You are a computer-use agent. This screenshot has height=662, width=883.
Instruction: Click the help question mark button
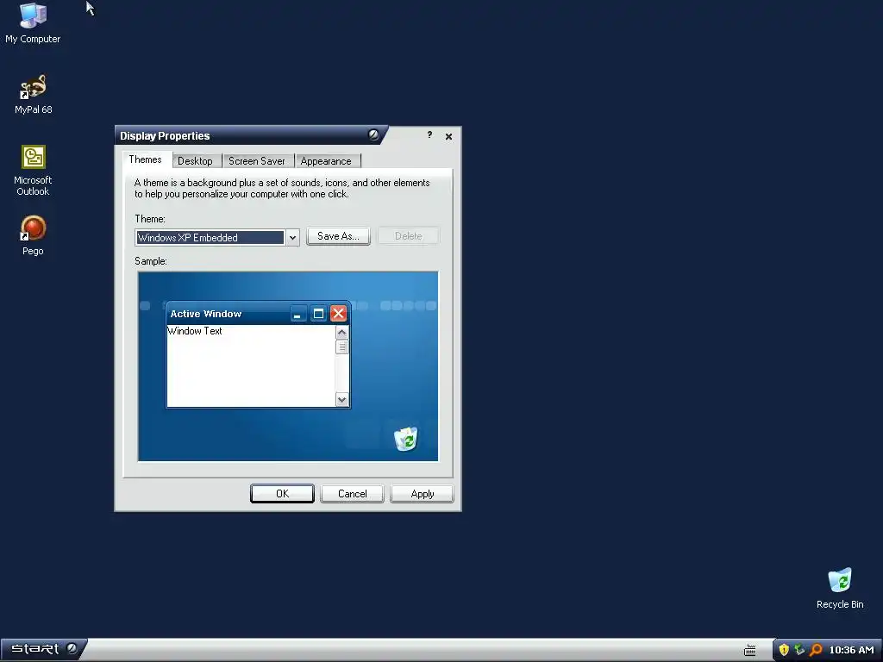(x=429, y=135)
